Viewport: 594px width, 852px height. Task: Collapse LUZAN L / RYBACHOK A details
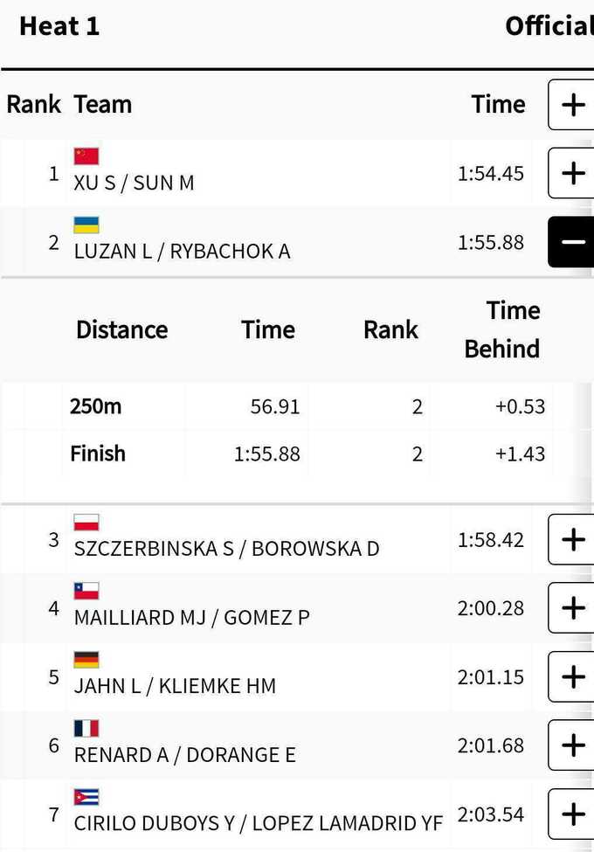572,242
